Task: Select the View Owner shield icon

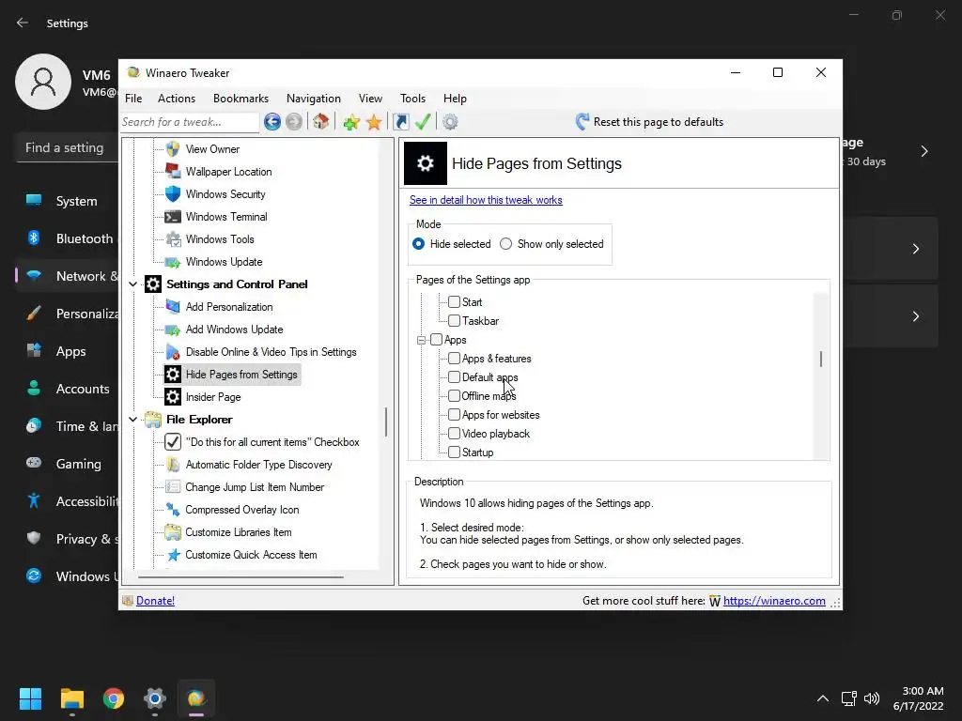Action: 173,149
